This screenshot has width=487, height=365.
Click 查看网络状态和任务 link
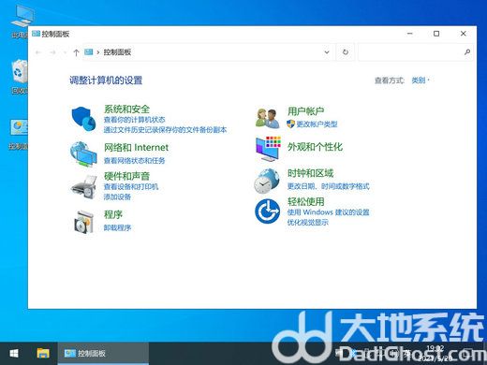point(134,160)
